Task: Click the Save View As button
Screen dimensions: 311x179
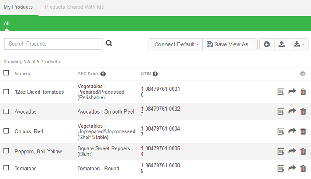Action: [x=230, y=44]
